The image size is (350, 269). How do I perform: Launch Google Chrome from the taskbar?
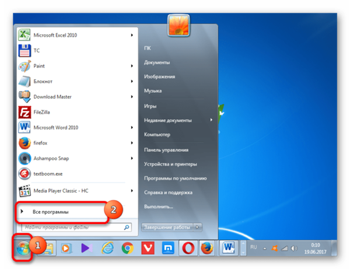tap(127, 248)
